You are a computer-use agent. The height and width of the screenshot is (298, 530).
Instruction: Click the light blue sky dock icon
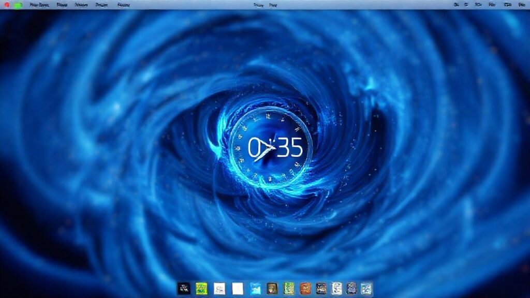(255, 288)
